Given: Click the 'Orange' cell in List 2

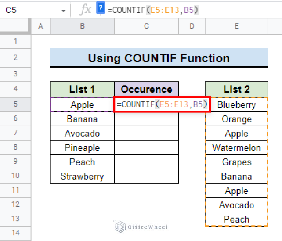Looking at the screenshot, I should pos(236,119).
